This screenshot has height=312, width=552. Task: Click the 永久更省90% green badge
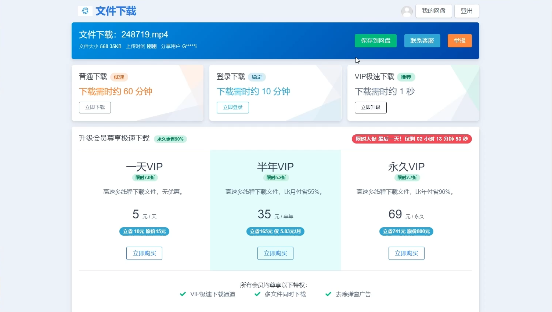point(170,139)
